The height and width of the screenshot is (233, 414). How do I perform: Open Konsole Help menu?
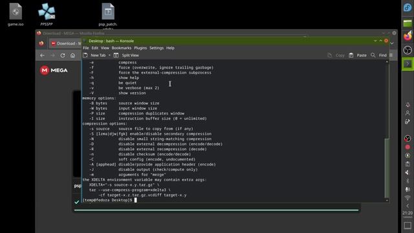coord(170,48)
